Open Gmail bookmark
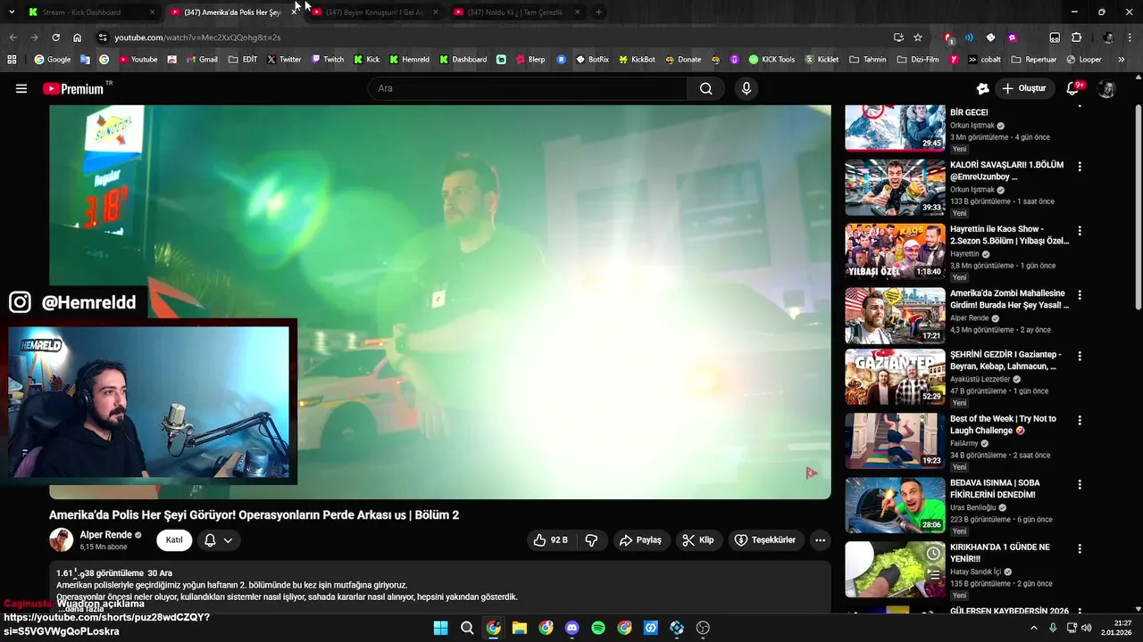Screen dimensions: 1143x642 click(x=202, y=60)
